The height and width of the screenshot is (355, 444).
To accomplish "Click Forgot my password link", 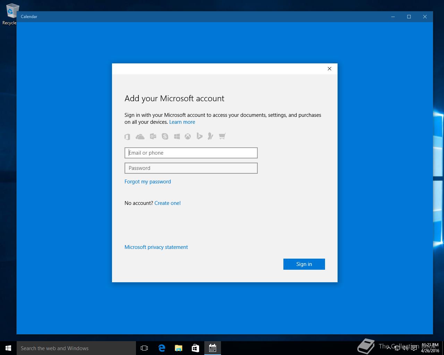I will pos(148,182).
